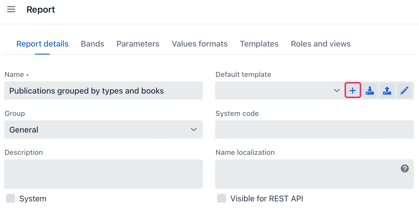Enable the System checkbox
The height and width of the screenshot is (213, 419).
point(11,199)
